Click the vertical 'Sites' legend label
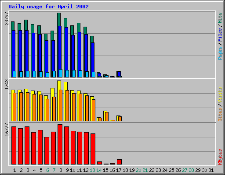225x175 pixels. 220,115
